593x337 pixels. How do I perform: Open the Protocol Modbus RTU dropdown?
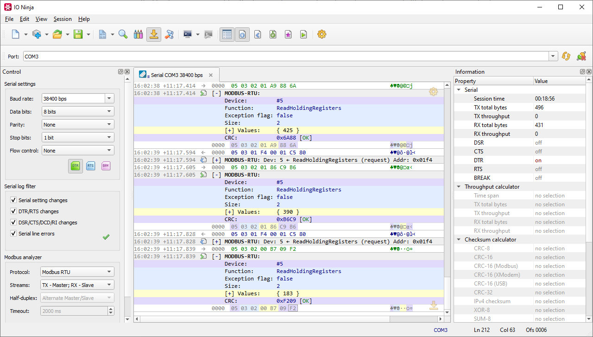(77, 272)
